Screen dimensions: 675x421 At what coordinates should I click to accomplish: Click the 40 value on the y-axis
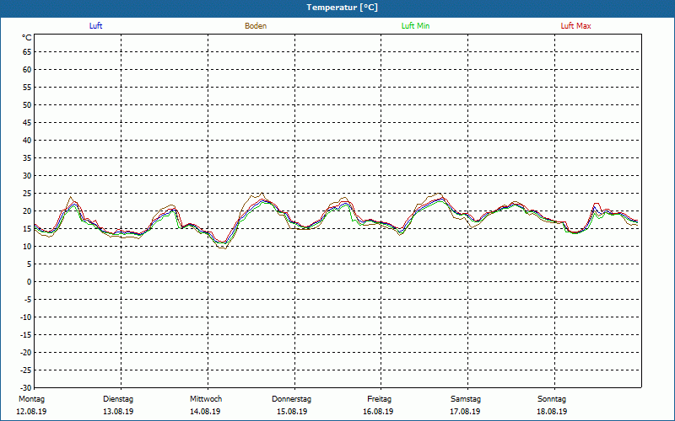(27, 141)
